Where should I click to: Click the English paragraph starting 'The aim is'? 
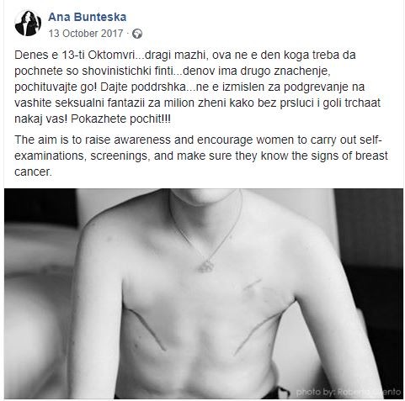201,156
